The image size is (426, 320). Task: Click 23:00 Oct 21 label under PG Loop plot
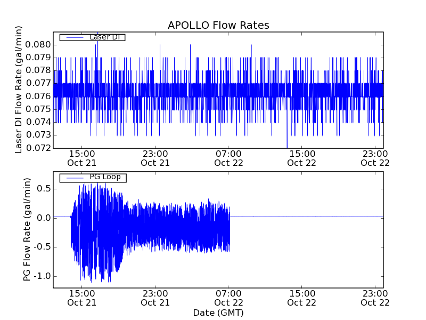pyautogui.click(x=155, y=298)
